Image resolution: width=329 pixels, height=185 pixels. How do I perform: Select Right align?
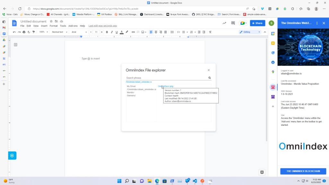(161, 32)
